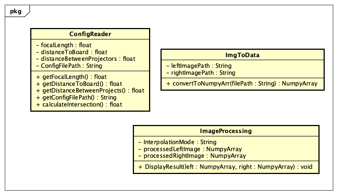Select the ConfigReader class title
Image resolution: width=338 pixels, height=195 pixels.
tap(90, 34)
